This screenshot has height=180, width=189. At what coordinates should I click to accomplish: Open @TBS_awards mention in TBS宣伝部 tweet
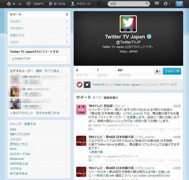tap(133, 113)
